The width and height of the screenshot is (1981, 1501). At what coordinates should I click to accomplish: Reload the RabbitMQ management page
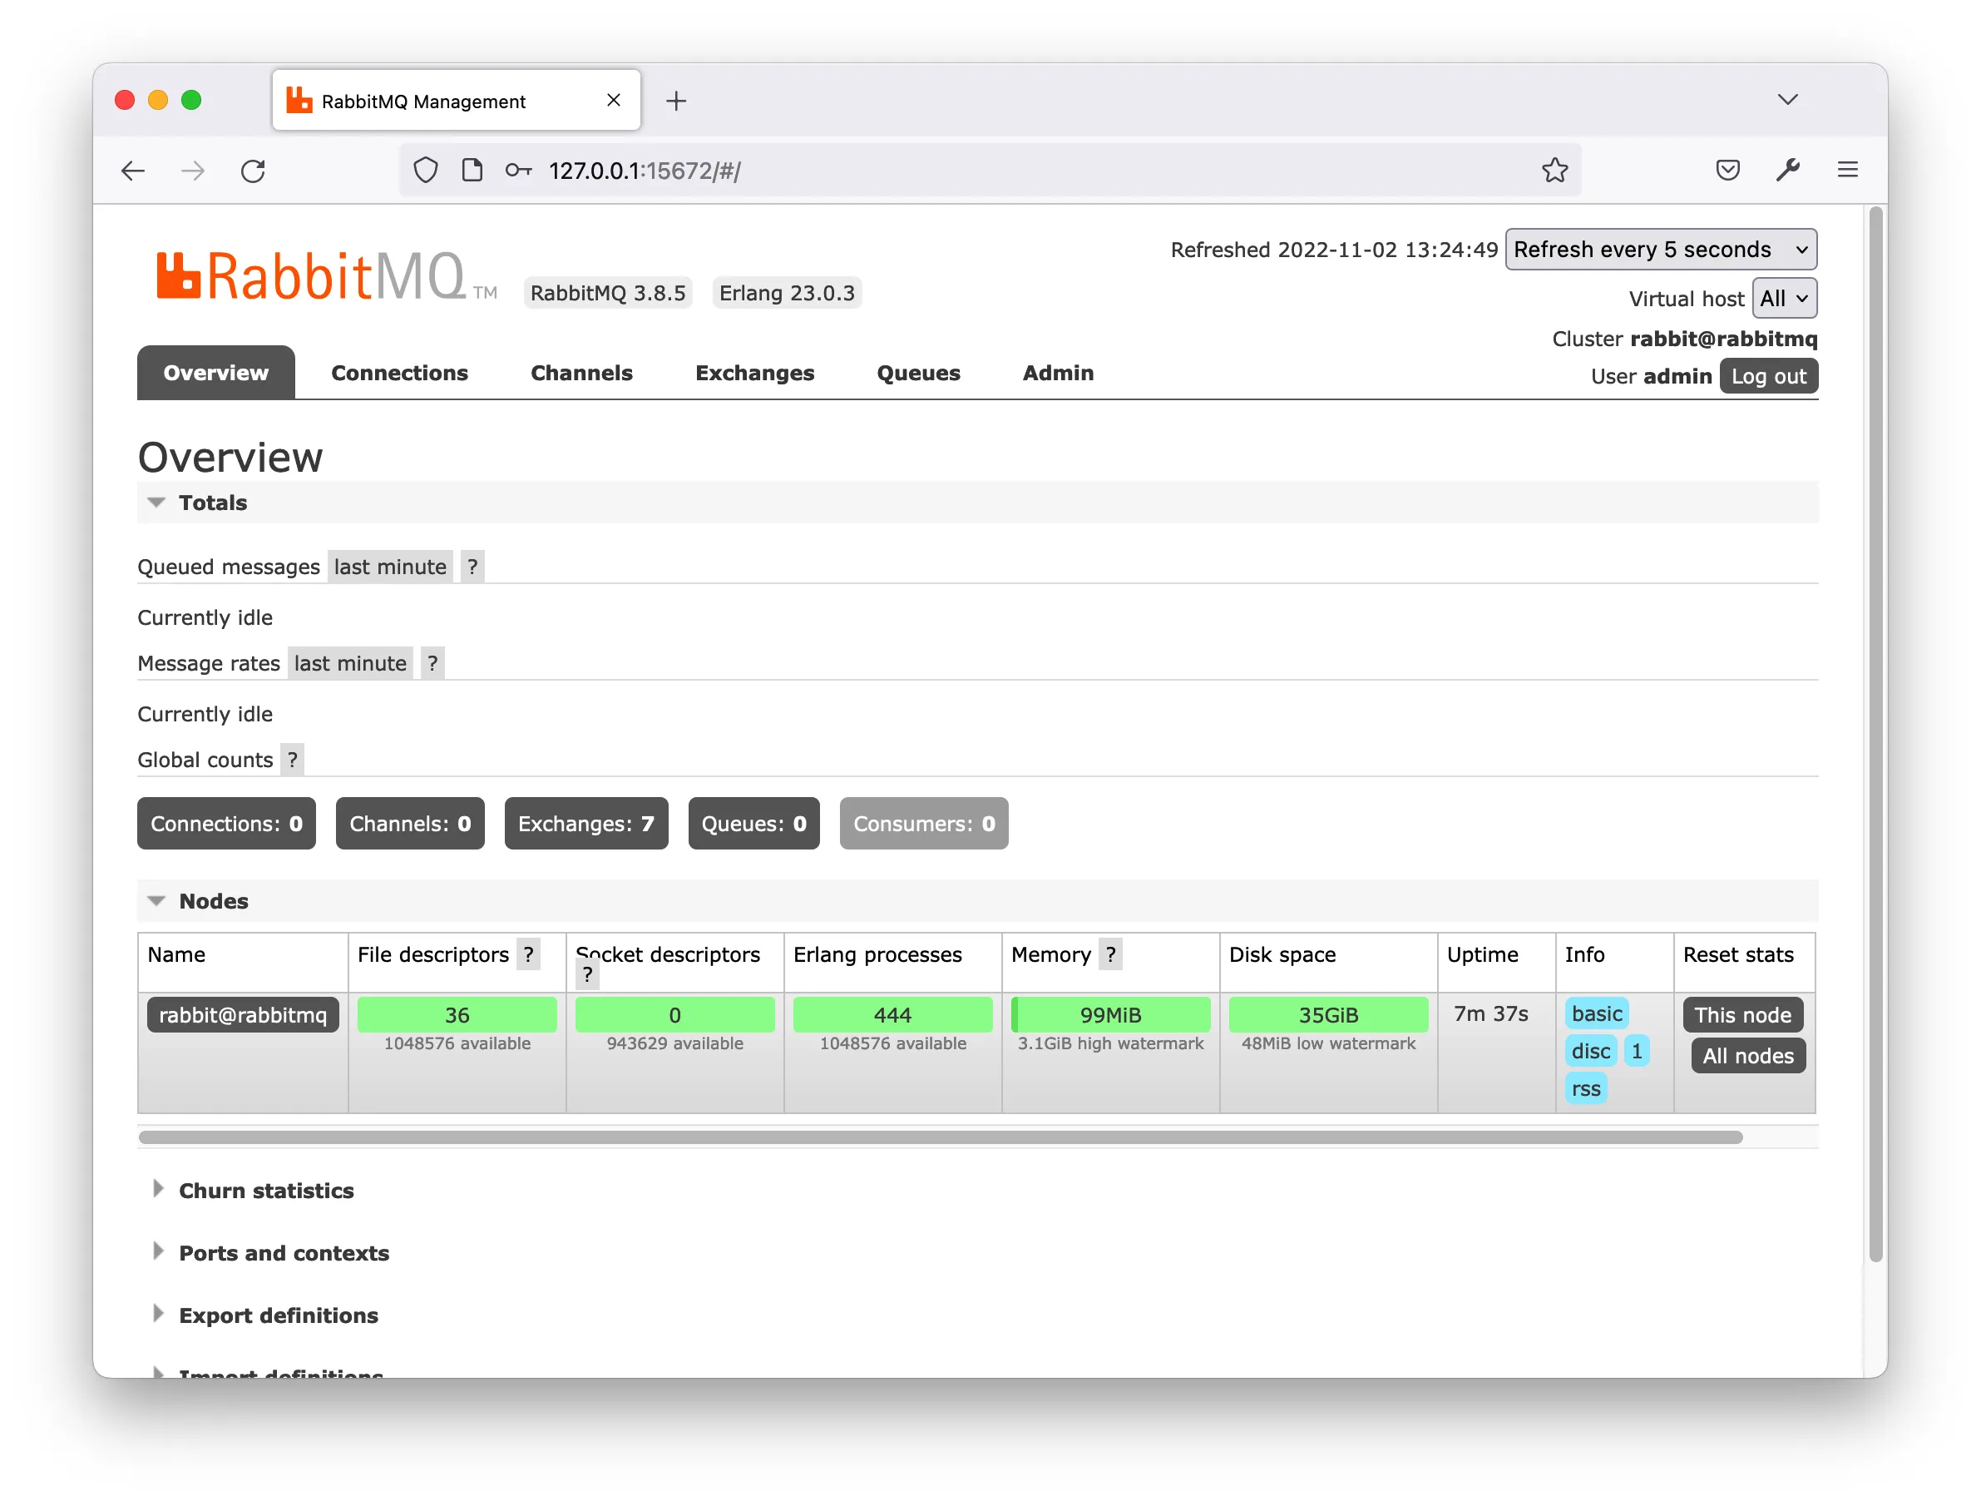254,171
